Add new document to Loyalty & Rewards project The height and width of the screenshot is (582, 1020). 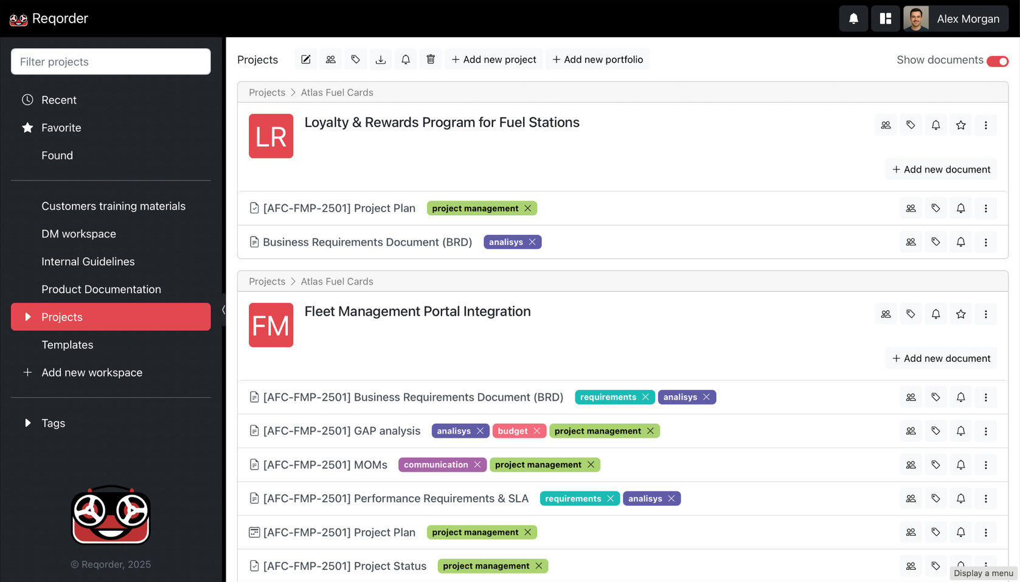(941, 170)
